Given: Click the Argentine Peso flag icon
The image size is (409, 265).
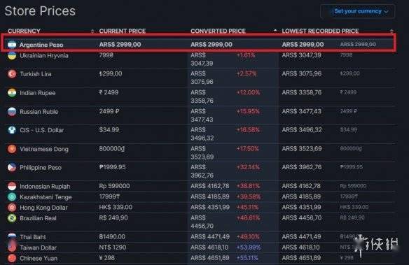Looking at the screenshot, I should pyautogui.click(x=12, y=45).
